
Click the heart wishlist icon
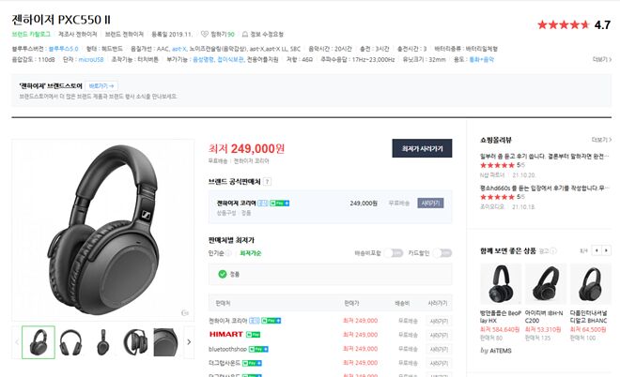(x=205, y=35)
